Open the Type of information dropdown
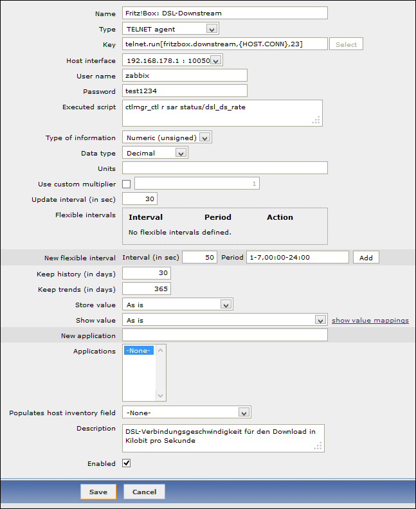This screenshot has width=416, height=509. 167,138
